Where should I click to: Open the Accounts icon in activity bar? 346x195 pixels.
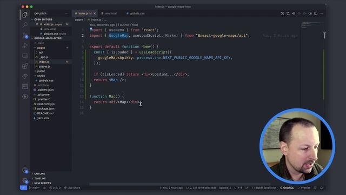[25, 171]
